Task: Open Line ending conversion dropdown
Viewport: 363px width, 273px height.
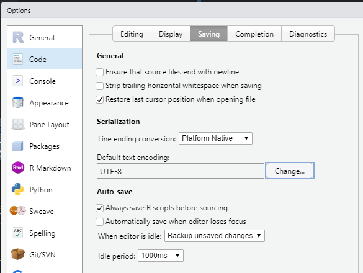Action: [x=215, y=138]
